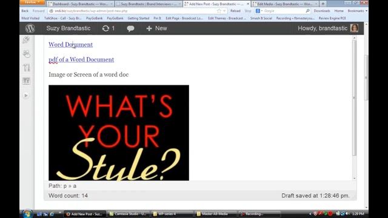
Task: Open the updates icon showing 1
Action: point(109,28)
